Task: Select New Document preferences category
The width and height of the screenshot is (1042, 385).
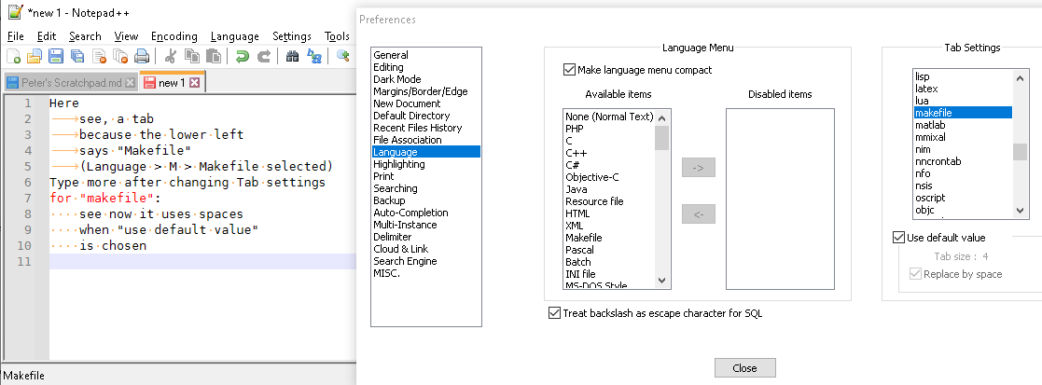Action: 407,103
